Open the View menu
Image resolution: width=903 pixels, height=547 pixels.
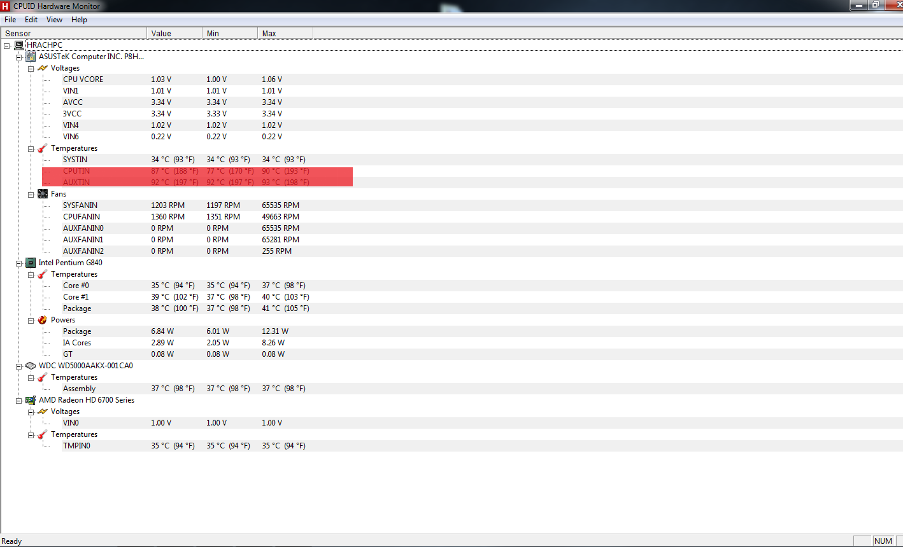[55, 20]
